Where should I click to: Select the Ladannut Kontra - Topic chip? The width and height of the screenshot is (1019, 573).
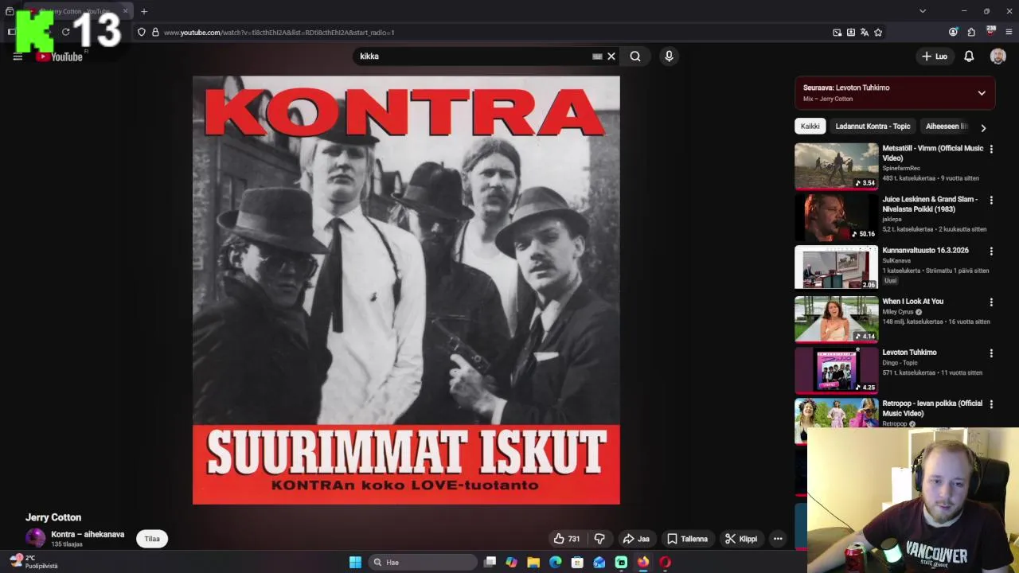click(873, 127)
